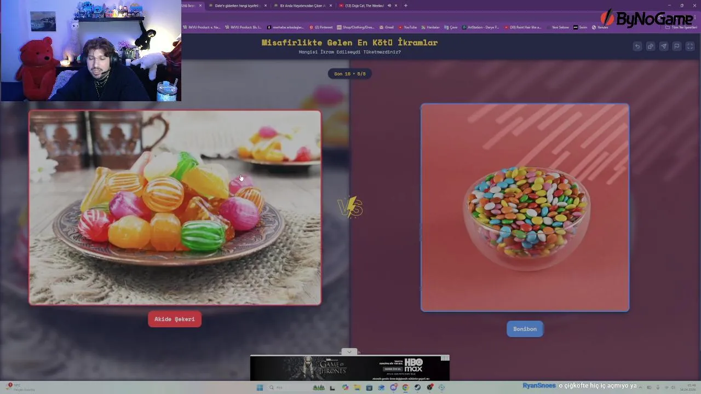
Task: Click the share arrow icon in quiz toolbar
Action: tap(651, 47)
